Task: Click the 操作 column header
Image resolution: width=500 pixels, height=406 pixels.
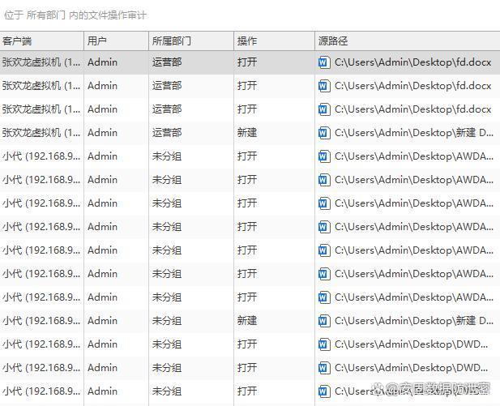Action: 274,41
